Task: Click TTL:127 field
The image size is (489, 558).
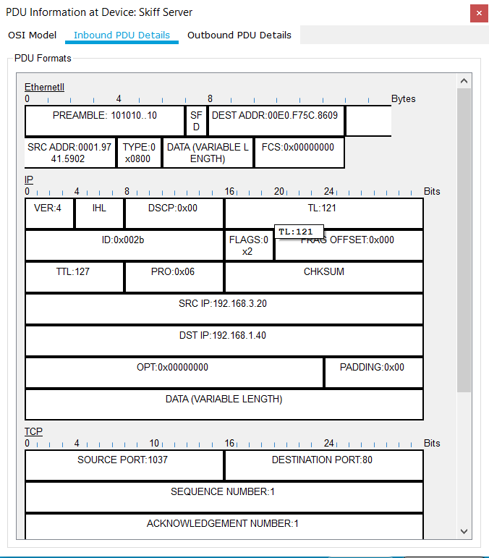Action: [x=75, y=277]
